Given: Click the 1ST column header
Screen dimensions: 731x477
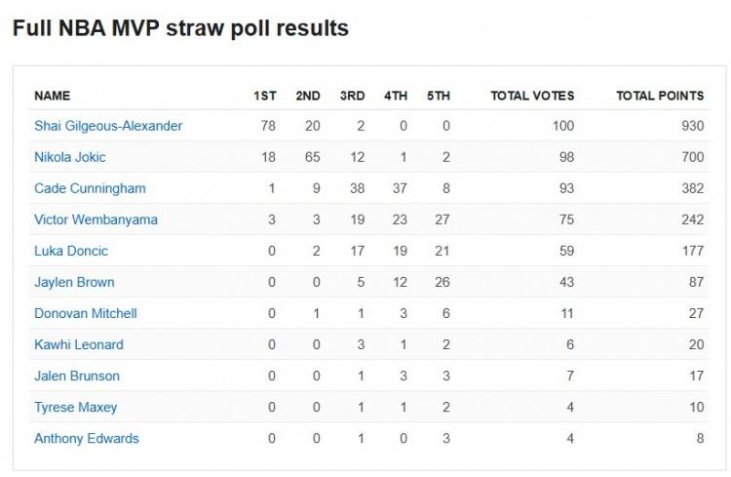Looking at the screenshot, I should pos(265,96).
